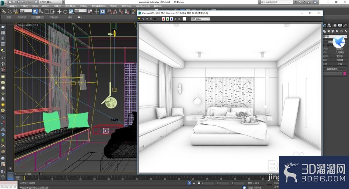Click the Undo arrow in title bar
The width and height of the screenshot is (349, 189).
[23, 2]
